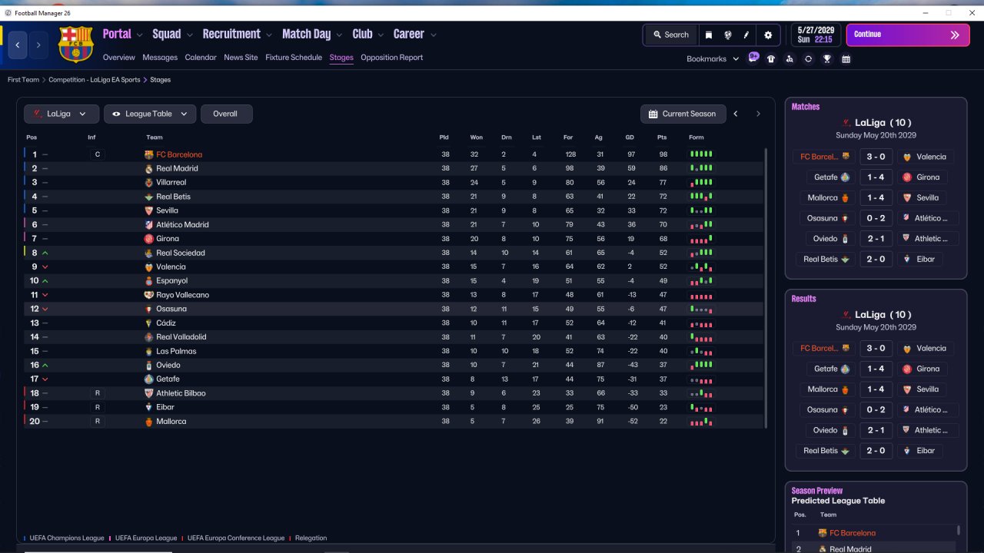Go forward with the right navigation arrow
Image resolution: width=984 pixels, height=553 pixels.
click(38, 45)
